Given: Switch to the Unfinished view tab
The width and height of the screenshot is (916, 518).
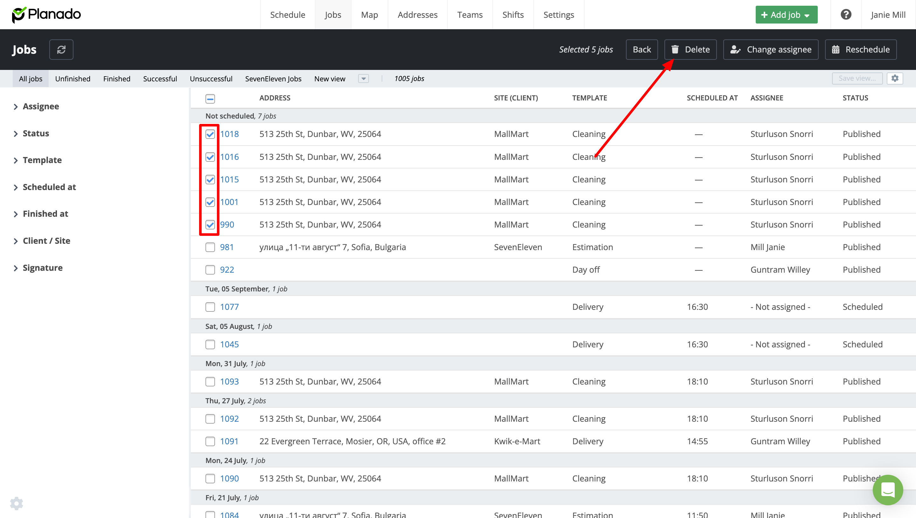Looking at the screenshot, I should pos(73,78).
